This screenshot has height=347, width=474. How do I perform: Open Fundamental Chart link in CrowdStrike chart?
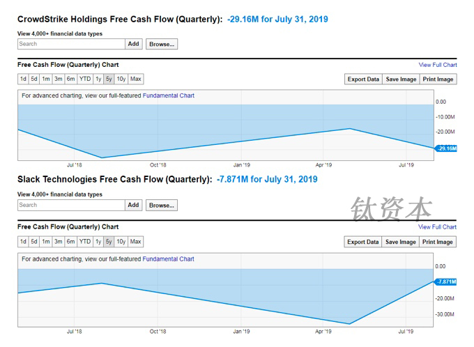pyautogui.click(x=169, y=96)
